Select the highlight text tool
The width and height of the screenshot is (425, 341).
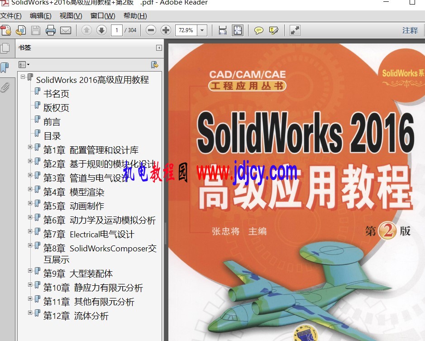pos(273,30)
